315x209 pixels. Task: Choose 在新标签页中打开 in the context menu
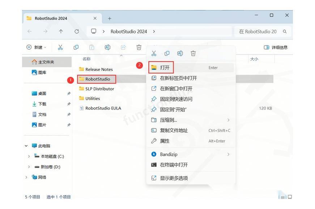191,78
